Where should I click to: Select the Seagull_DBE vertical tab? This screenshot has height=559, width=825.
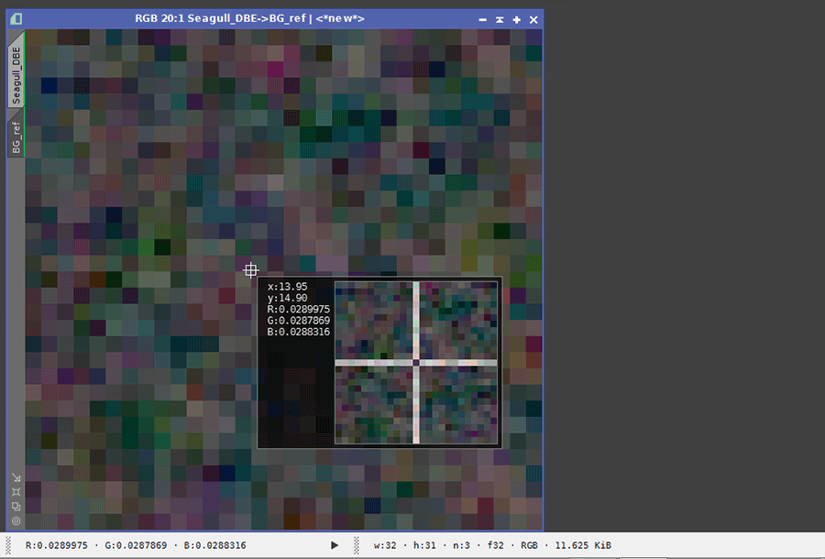point(16,73)
